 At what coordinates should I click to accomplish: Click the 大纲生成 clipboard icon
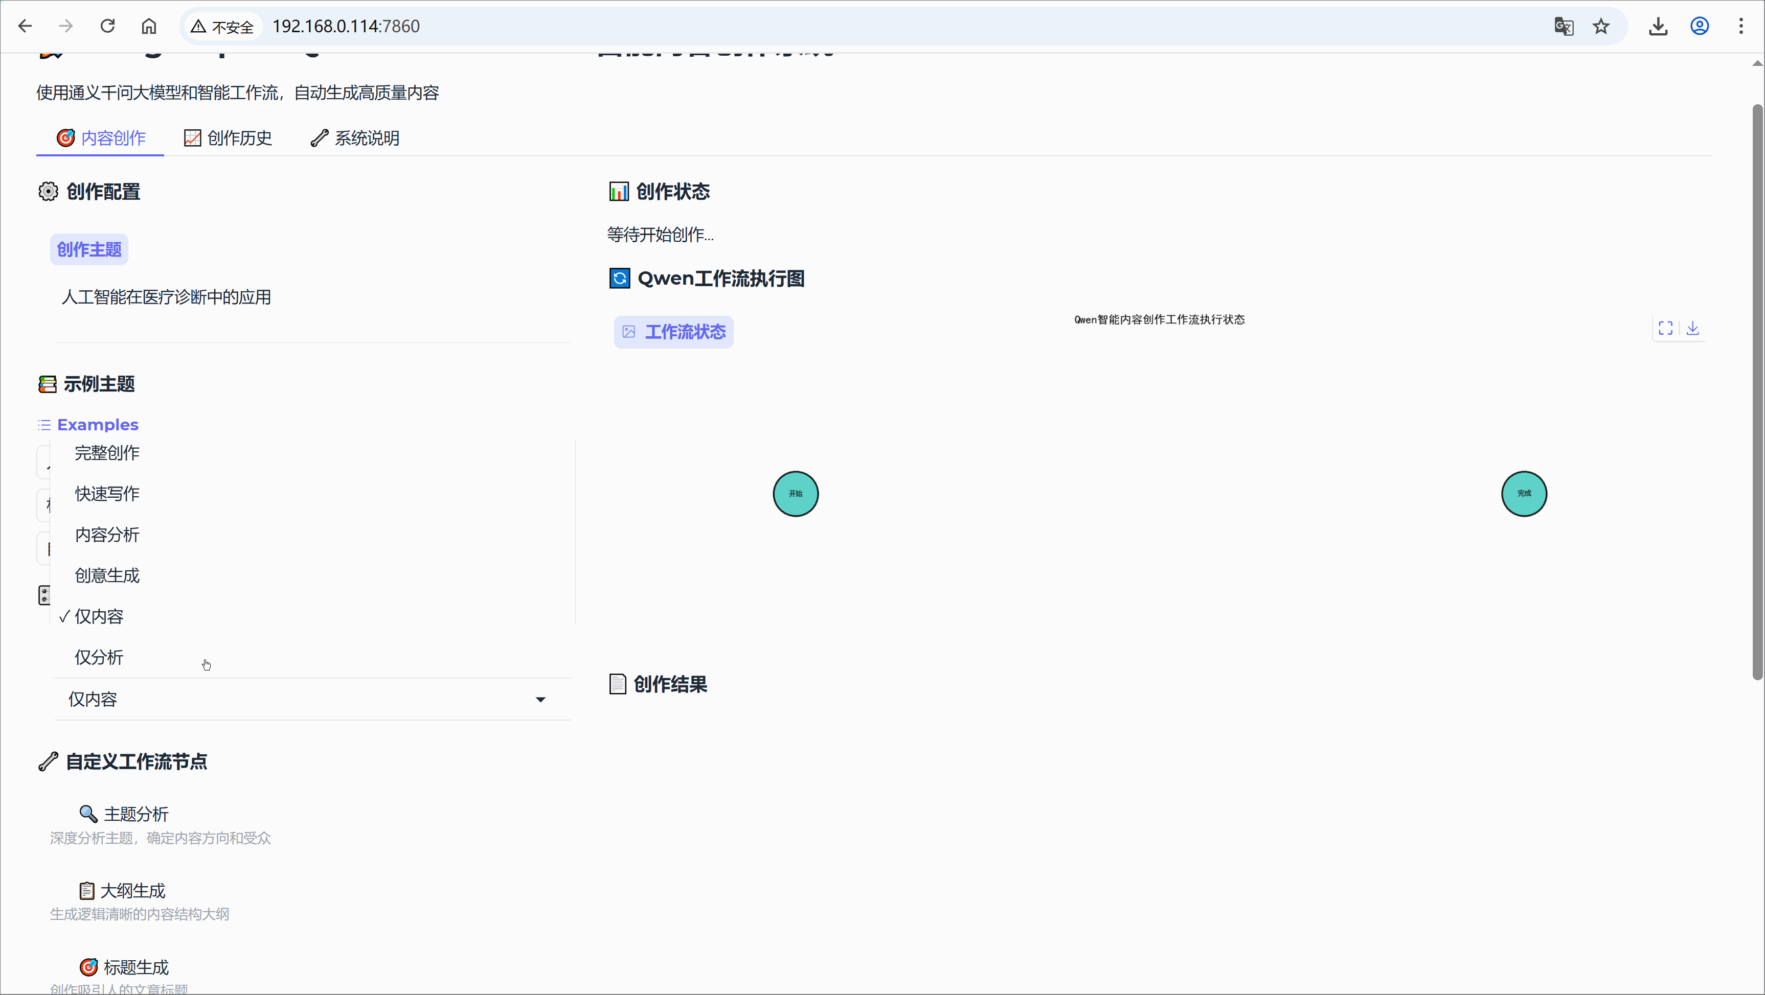click(86, 890)
